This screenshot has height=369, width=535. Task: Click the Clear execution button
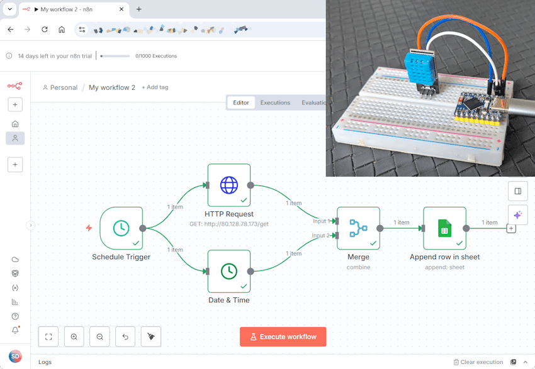tap(478, 362)
